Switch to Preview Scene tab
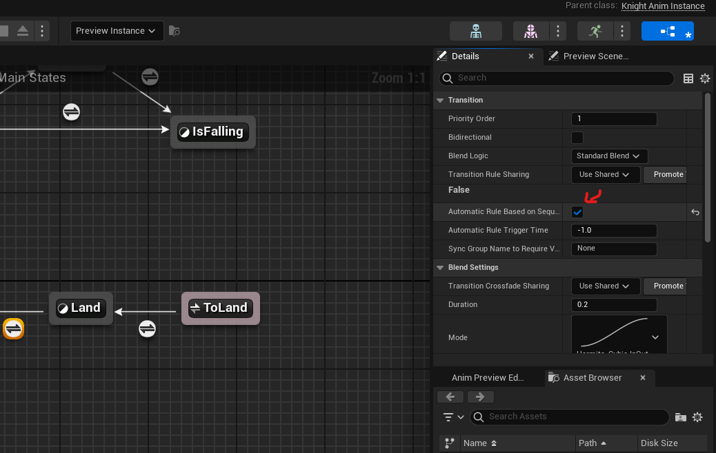Image resolution: width=716 pixels, height=453 pixels. tap(595, 56)
